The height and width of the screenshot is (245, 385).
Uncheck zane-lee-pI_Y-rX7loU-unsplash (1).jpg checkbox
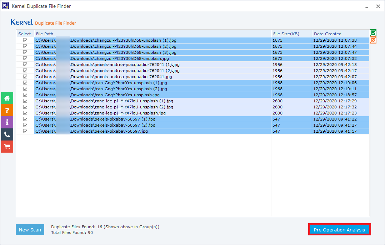click(x=25, y=101)
